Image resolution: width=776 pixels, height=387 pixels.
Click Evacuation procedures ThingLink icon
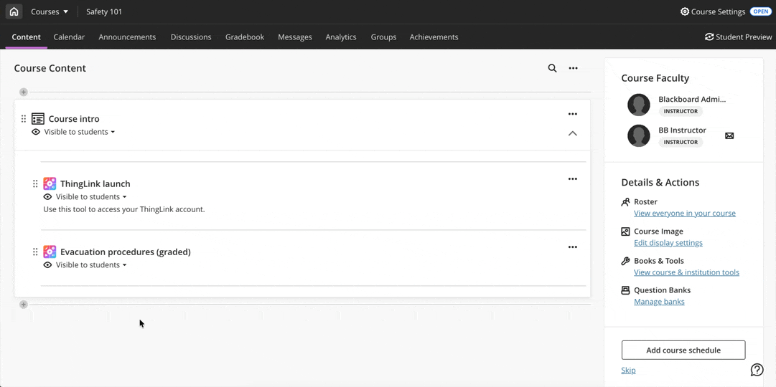[50, 252]
